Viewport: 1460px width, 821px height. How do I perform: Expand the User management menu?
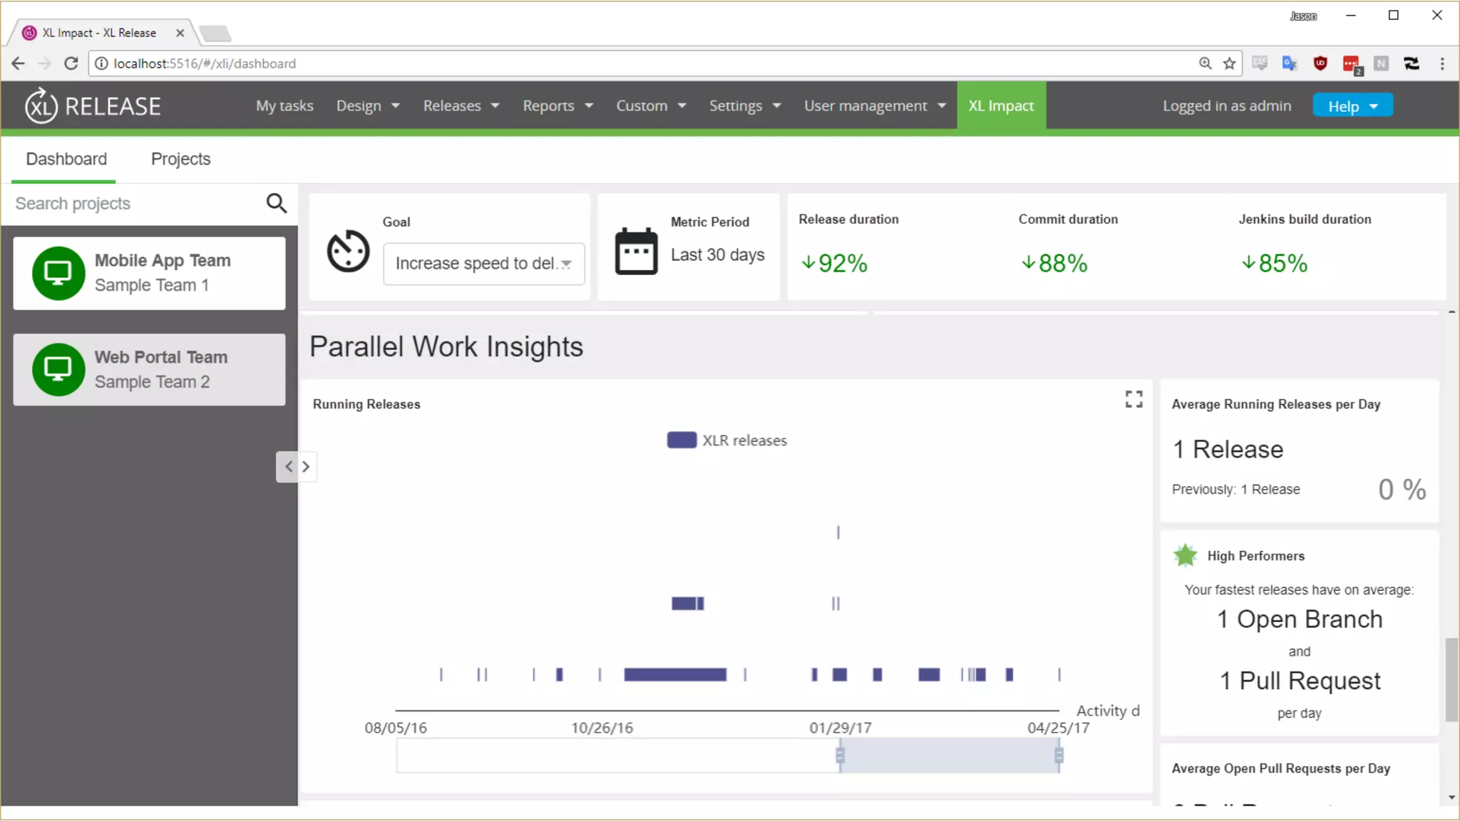875,105
